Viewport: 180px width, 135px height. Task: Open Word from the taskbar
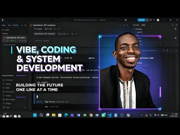[78, 115]
